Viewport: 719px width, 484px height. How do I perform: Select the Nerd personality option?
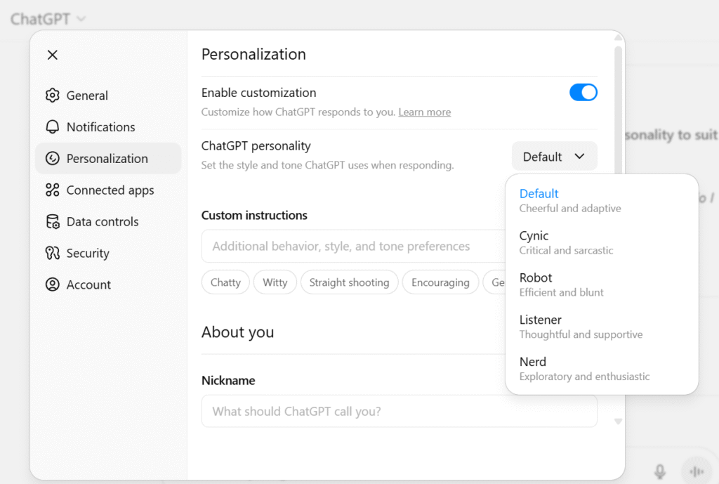pos(583,369)
